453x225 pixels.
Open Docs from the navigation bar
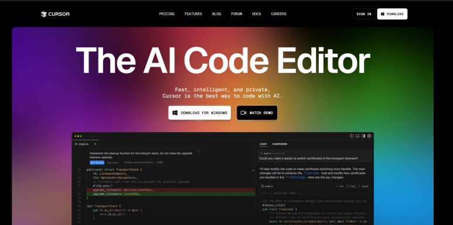[257, 14]
